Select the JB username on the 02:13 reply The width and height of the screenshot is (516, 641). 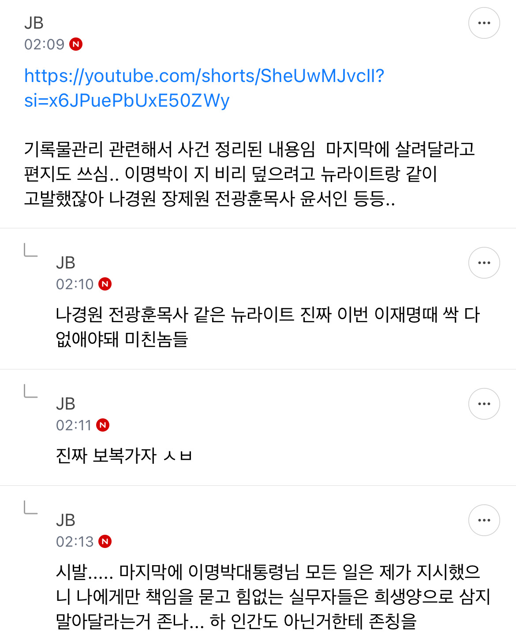[66, 520]
